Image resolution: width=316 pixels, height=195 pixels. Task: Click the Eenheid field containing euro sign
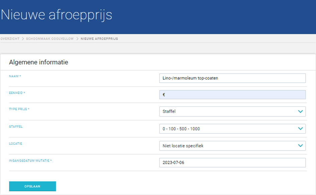click(232, 95)
